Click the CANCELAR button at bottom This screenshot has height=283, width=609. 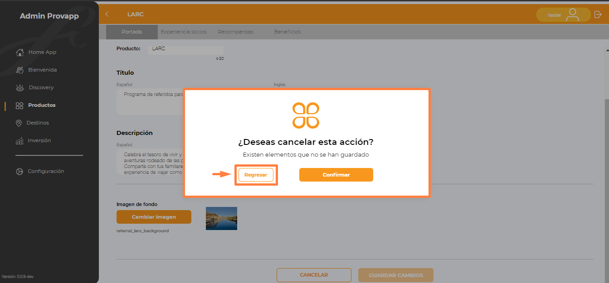(x=314, y=275)
